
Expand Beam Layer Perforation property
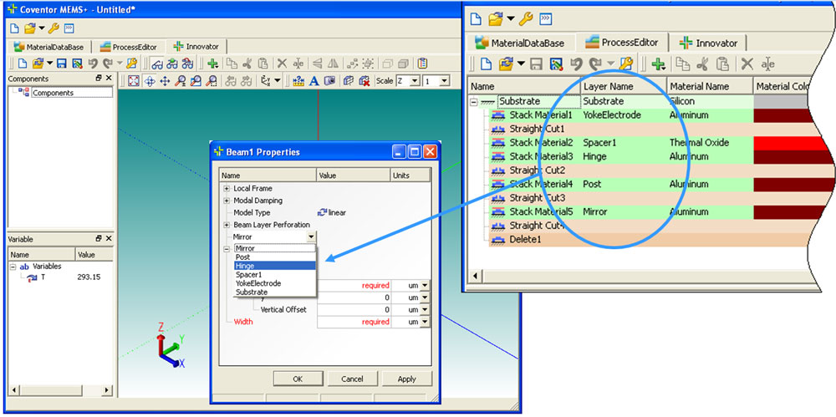click(x=227, y=225)
